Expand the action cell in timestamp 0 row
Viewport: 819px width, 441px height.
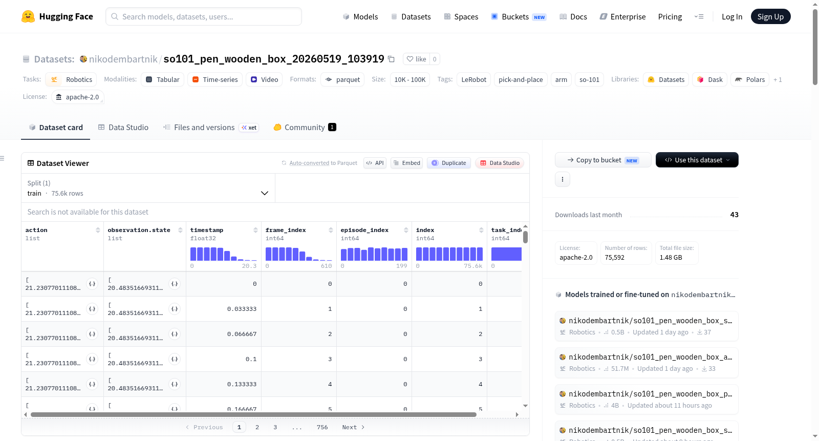coord(92,284)
